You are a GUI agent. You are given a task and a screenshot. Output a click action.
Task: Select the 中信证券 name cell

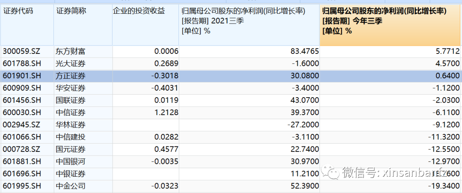point(71,113)
